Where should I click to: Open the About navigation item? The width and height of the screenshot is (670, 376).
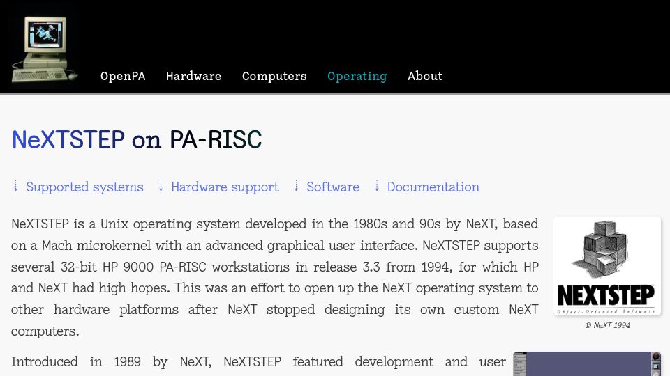[x=425, y=76]
